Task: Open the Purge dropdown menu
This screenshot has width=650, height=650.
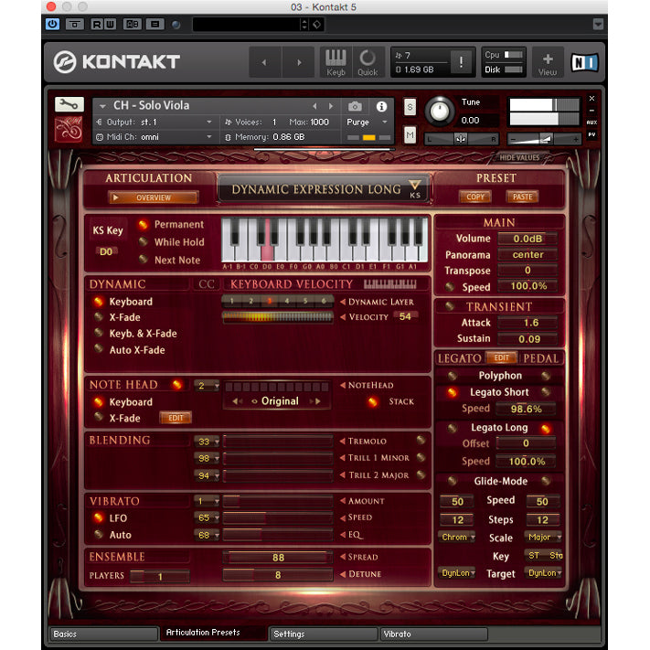Action: (x=368, y=122)
